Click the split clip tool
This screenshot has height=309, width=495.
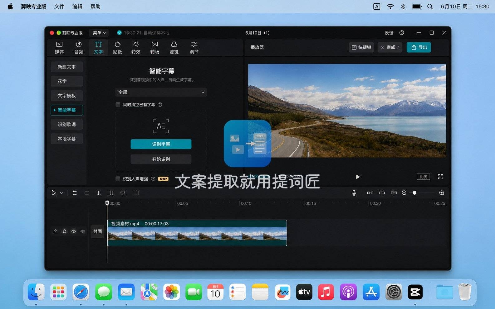[99, 193]
